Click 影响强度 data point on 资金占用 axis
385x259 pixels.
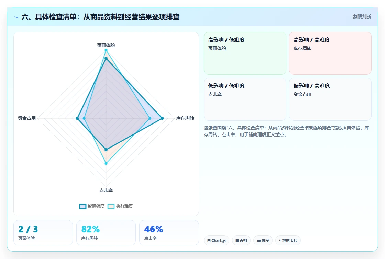(77, 118)
